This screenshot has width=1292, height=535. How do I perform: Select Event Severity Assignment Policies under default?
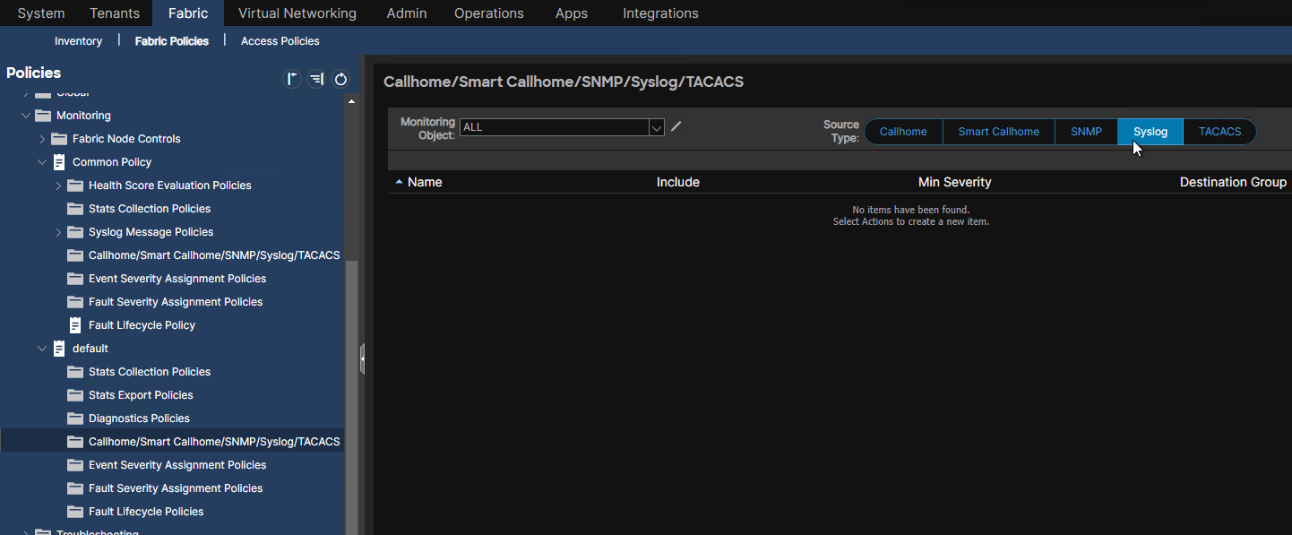[x=177, y=465]
